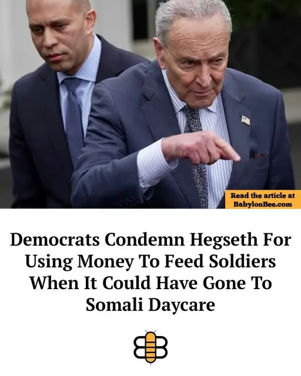This screenshot has height=376, width=301.
Task: Click the American flag lapel pin
Action: tap(246, 120)
